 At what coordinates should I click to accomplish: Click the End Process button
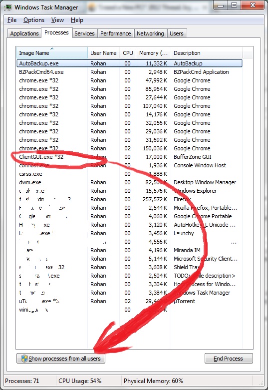(x=229, y=359)
